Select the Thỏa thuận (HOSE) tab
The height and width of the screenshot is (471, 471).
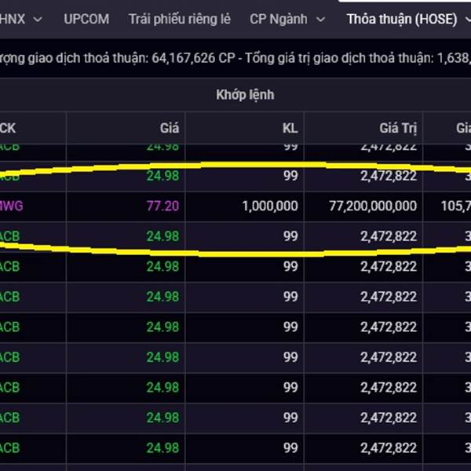(402, 19)
